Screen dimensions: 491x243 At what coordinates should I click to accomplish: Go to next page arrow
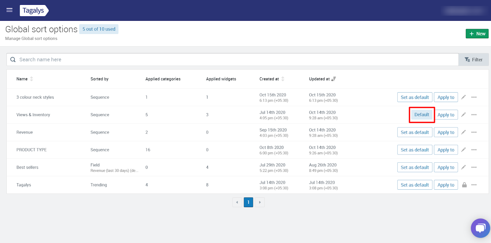[260, 202]
